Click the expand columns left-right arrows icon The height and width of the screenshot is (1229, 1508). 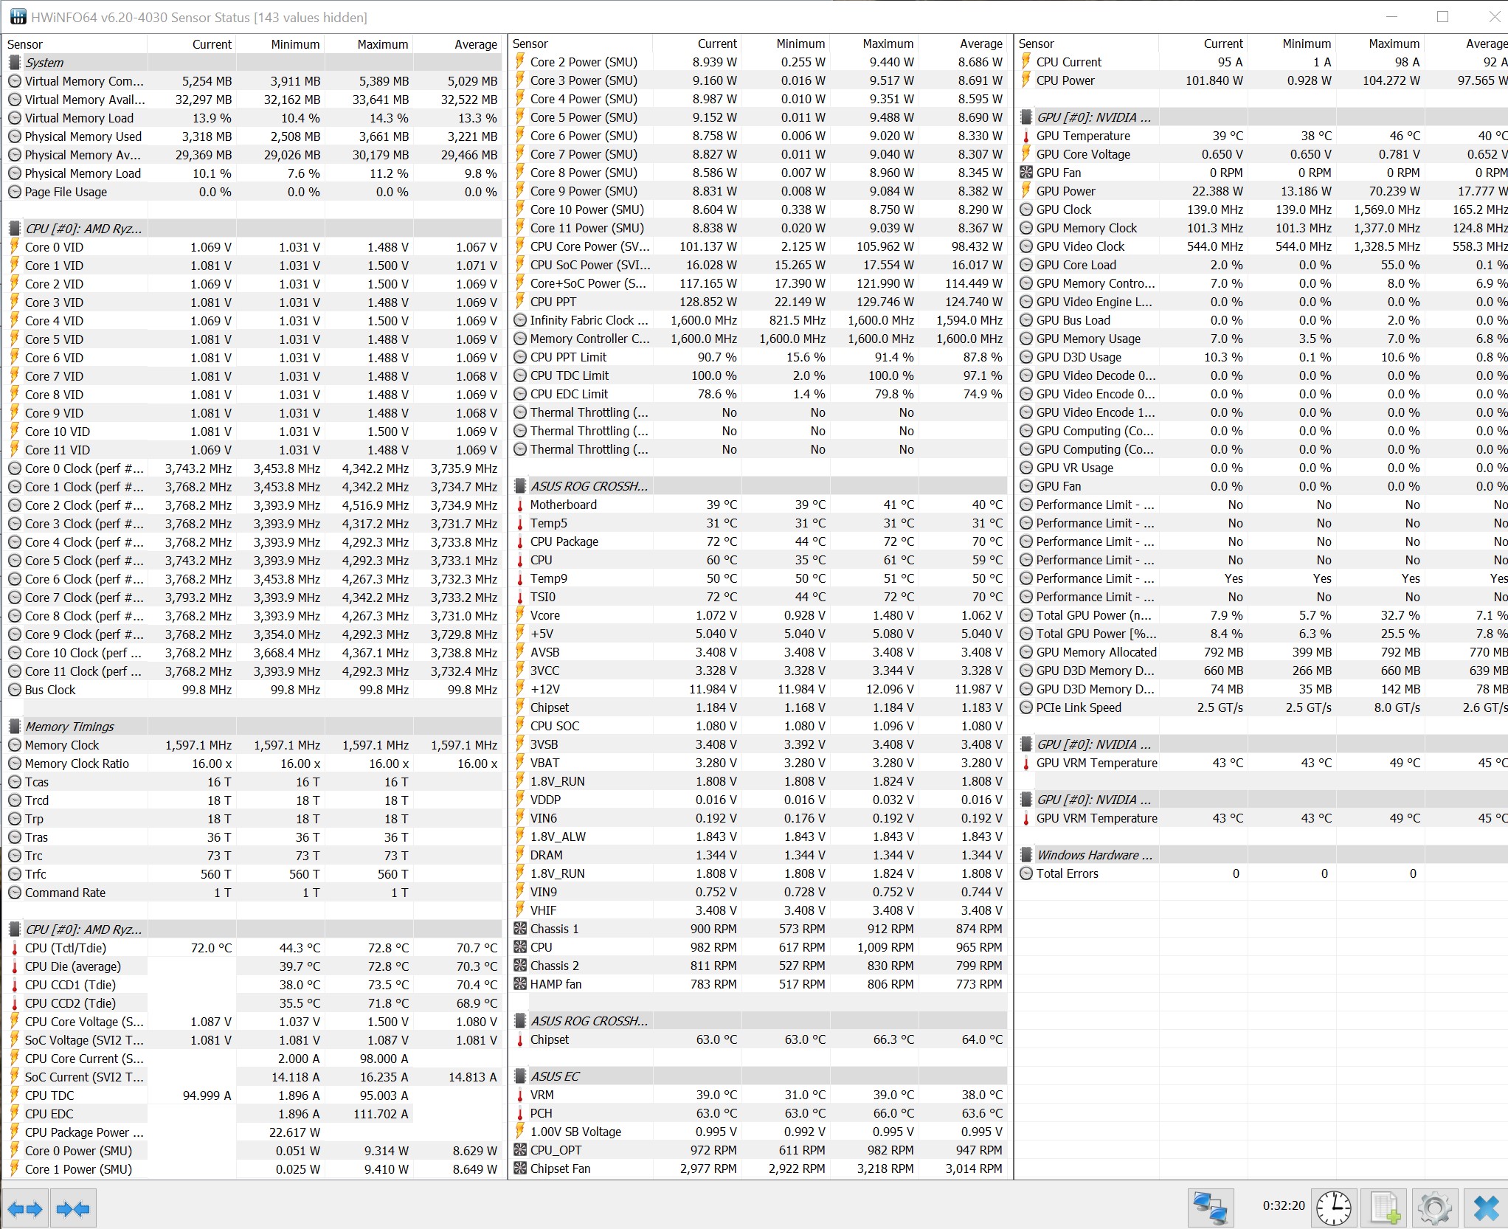25,1208
